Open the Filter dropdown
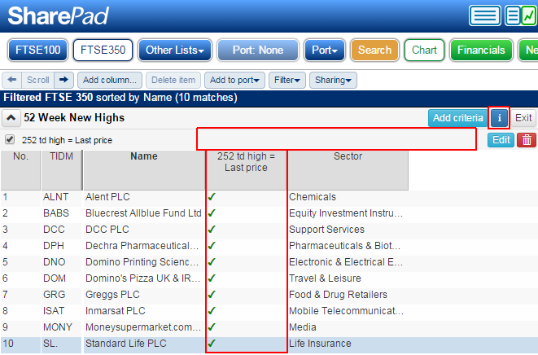 pyautogui.click(x=287, y=80)
